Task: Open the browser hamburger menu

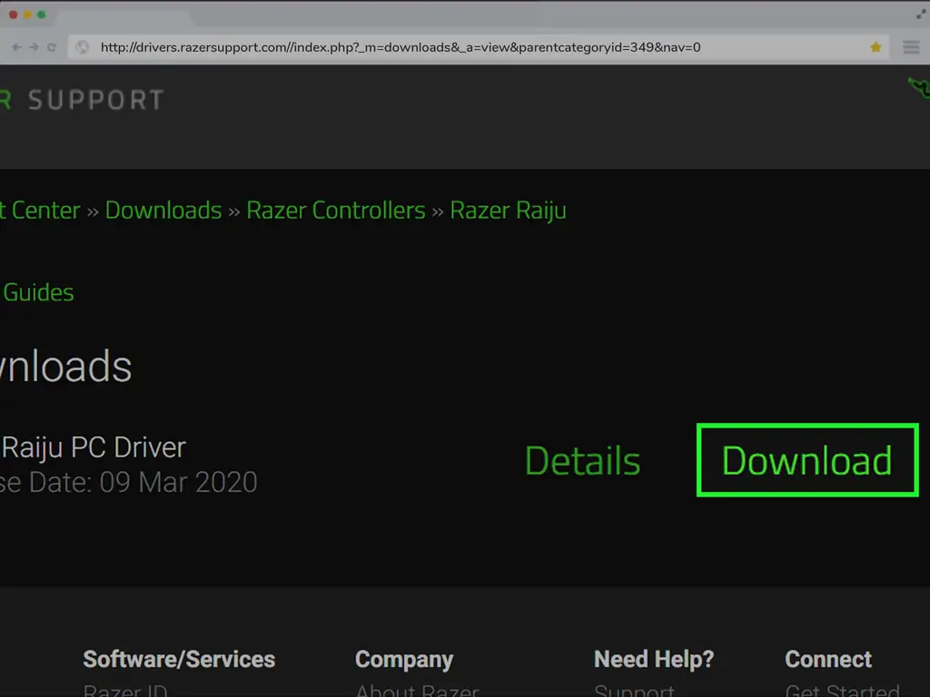Action: (x=911, y=47)
